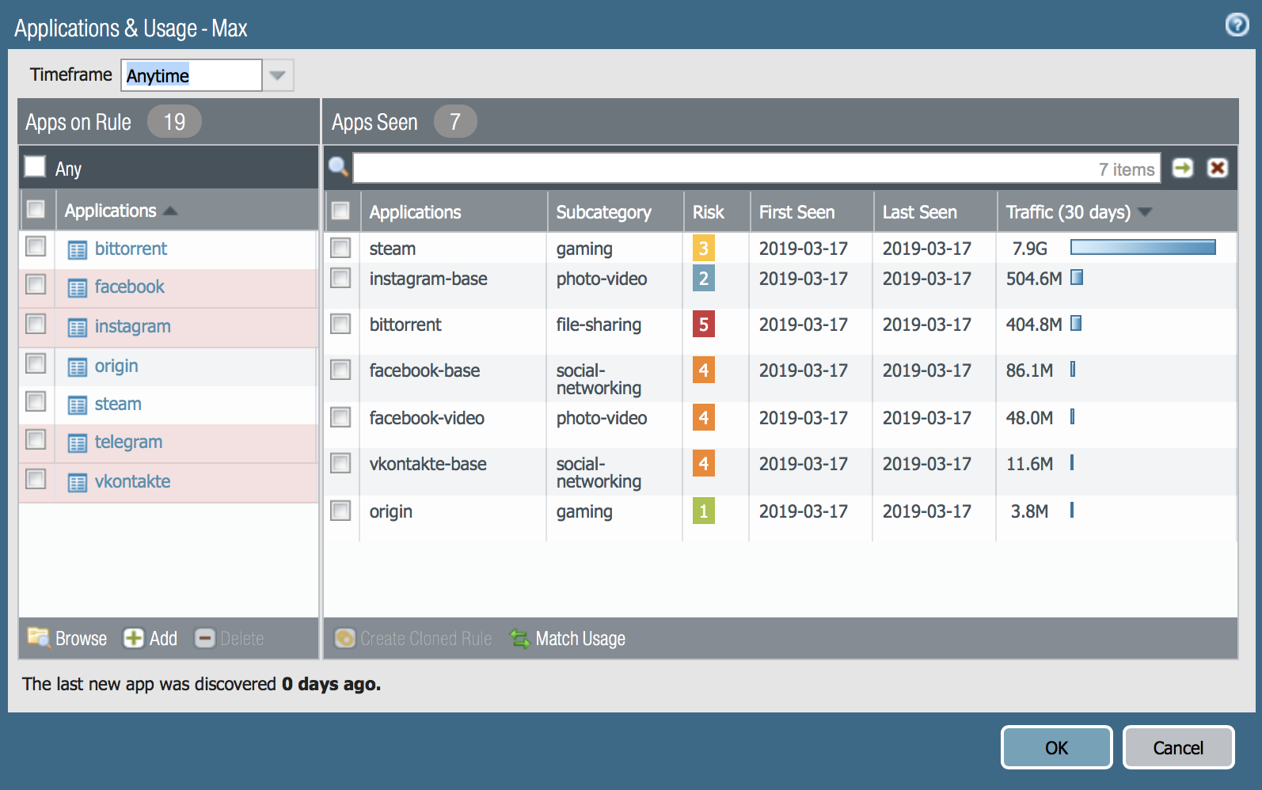Screen dimensions: 1262x790
Task: Check the origin checkbox in Apps on Rule
Action: click(36, 363)
